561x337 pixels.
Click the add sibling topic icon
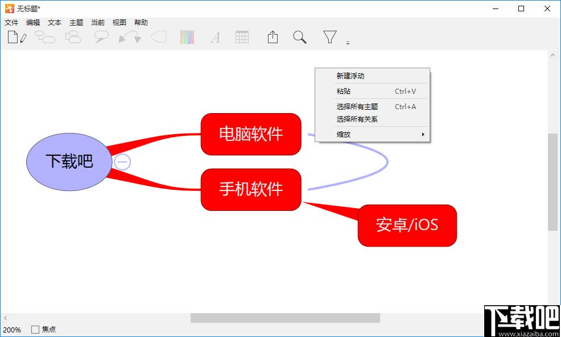[x=73, y=37]
